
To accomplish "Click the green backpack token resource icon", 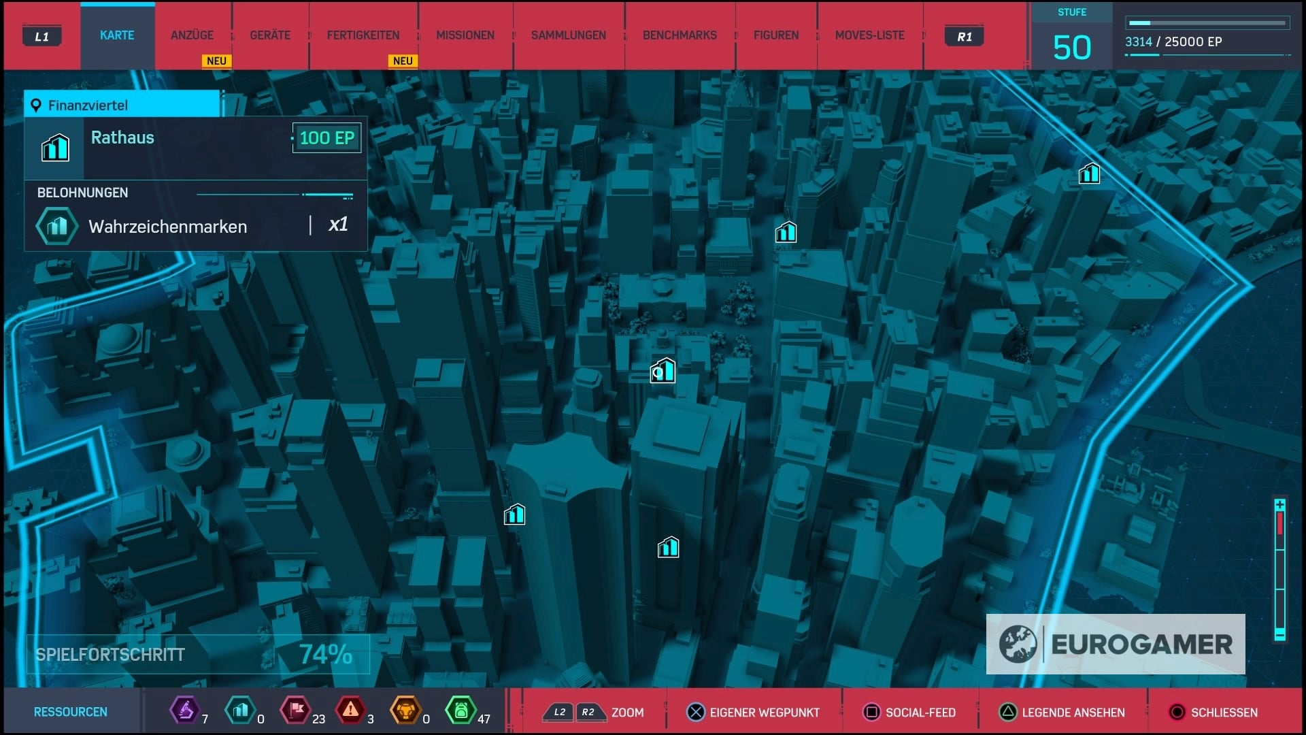I will click(x=461, y=710).
